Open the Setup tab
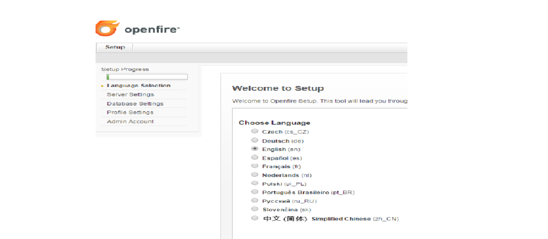This screenshot has width=548, height=239. point(115,47)
